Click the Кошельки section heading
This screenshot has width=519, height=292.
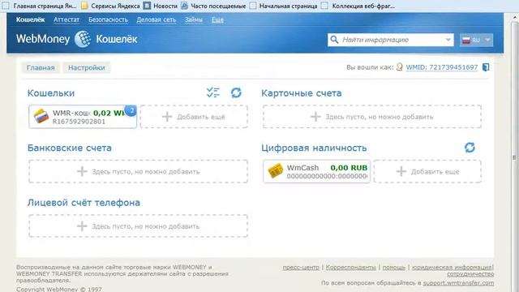pos(51,93)
